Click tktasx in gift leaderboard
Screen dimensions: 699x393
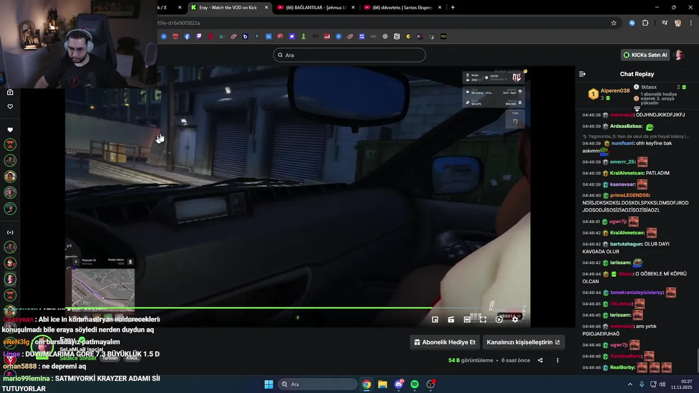[x=649, y=87]
